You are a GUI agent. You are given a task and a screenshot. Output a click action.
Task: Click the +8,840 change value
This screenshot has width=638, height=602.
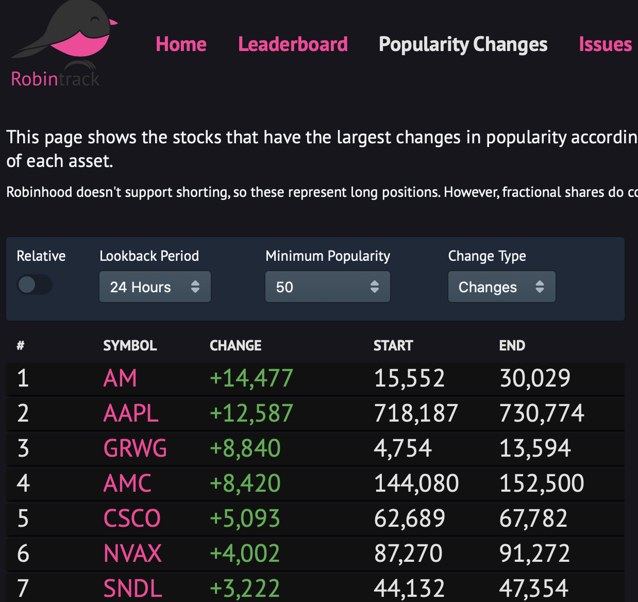[245, 448]
